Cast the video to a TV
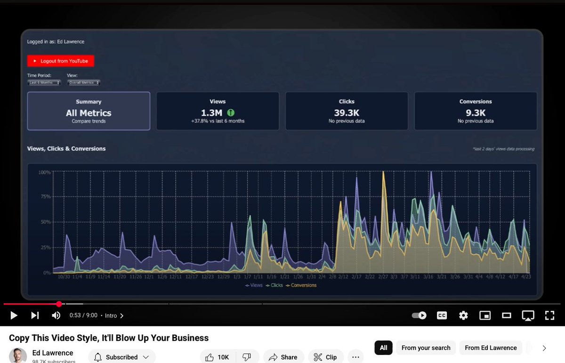 click(528, 315)
